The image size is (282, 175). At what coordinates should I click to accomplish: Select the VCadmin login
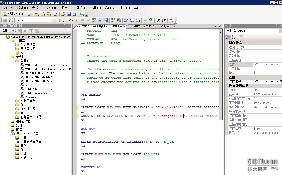click(x=31, y=97)
